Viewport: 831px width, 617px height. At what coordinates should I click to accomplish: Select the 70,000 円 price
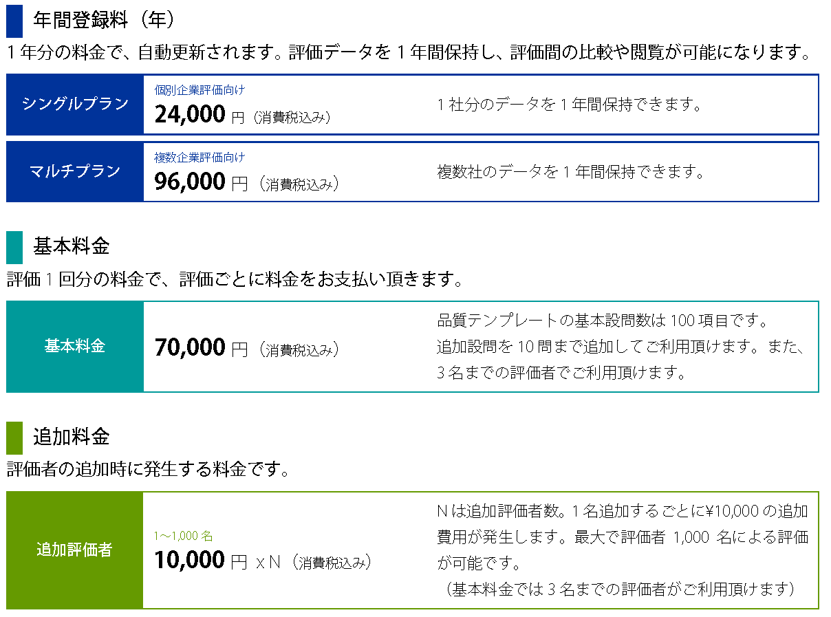[x=199, y=348]
